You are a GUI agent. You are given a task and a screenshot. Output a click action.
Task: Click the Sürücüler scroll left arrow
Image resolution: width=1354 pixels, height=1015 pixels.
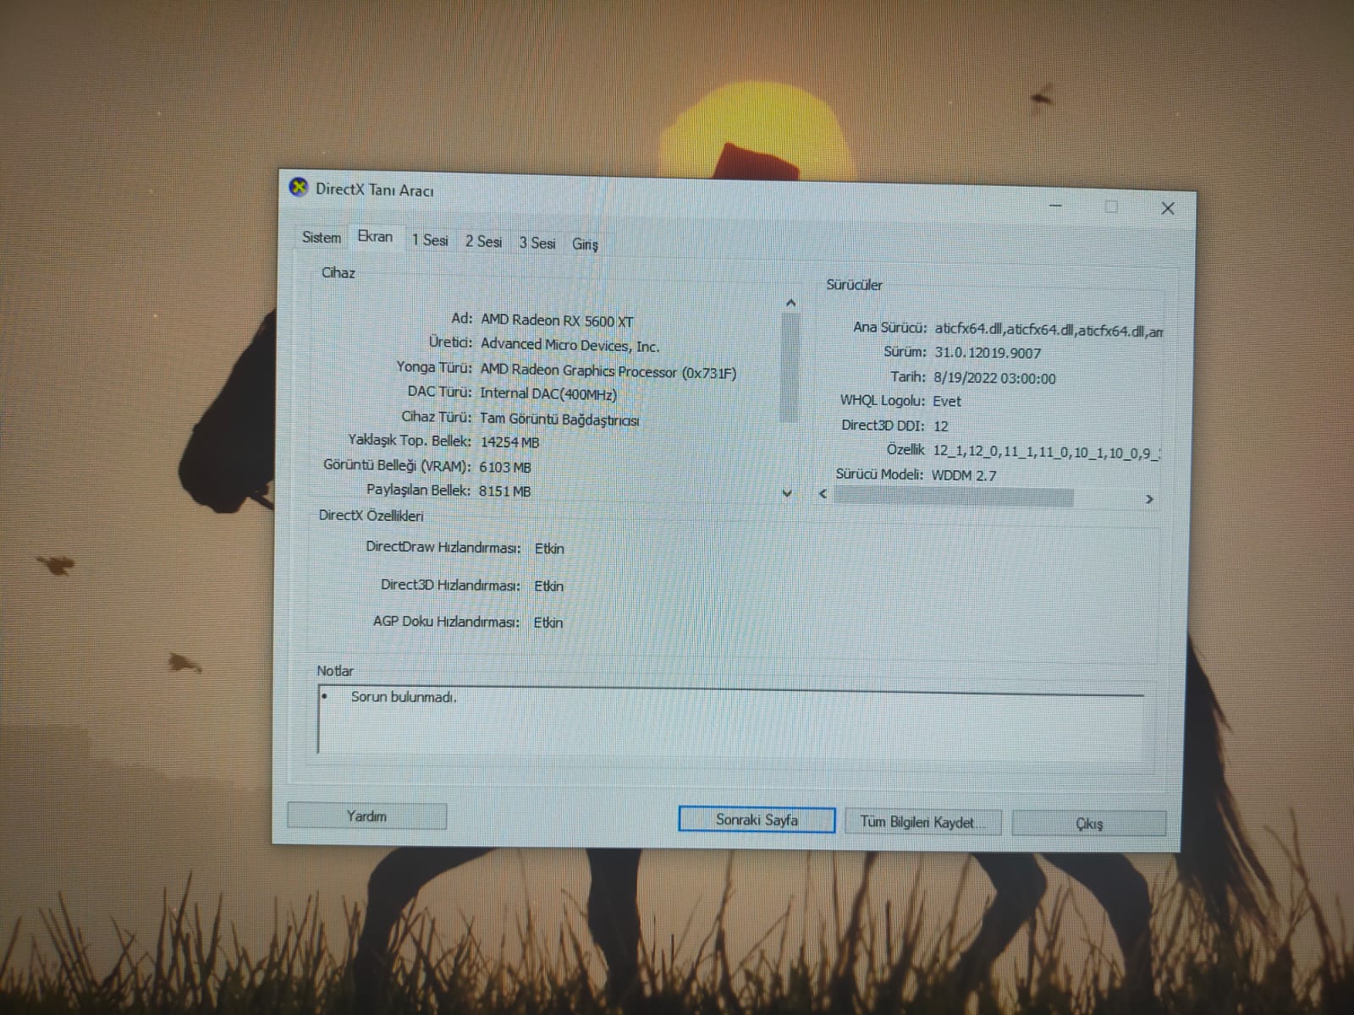click(x=823, y=493)
